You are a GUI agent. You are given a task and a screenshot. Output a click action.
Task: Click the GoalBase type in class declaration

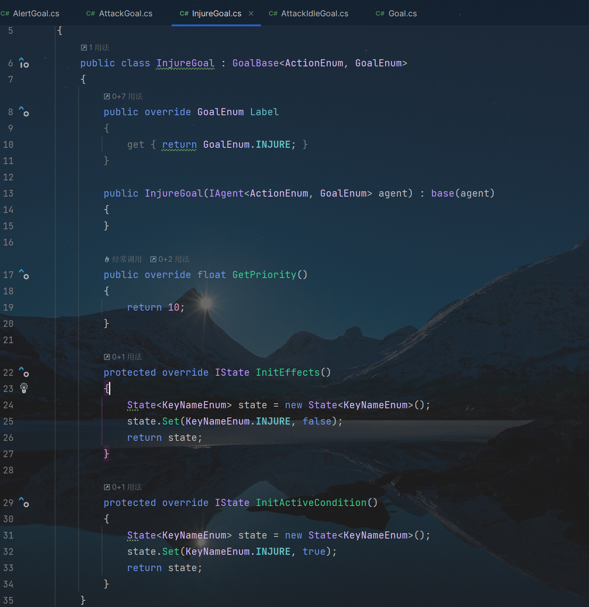click(x=255, y=63)
